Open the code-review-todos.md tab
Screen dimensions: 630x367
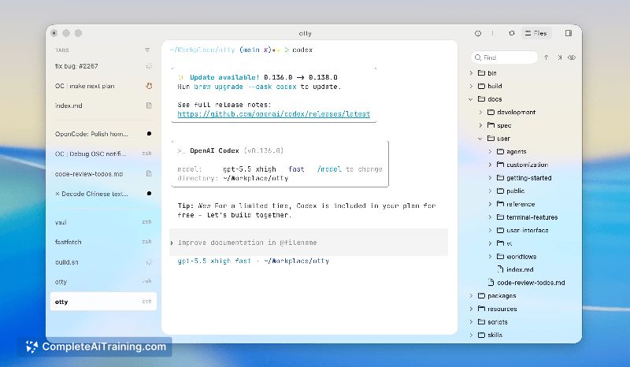point(103,174)
